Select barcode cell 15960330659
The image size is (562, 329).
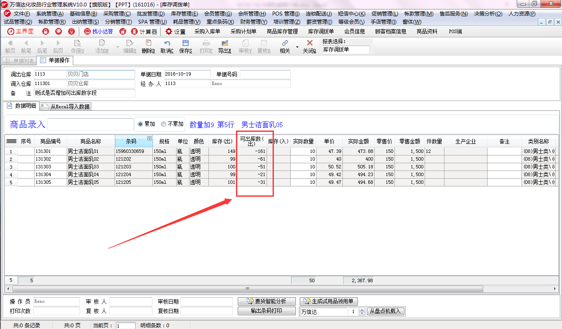pyautogui.click(x=134, y=151)
